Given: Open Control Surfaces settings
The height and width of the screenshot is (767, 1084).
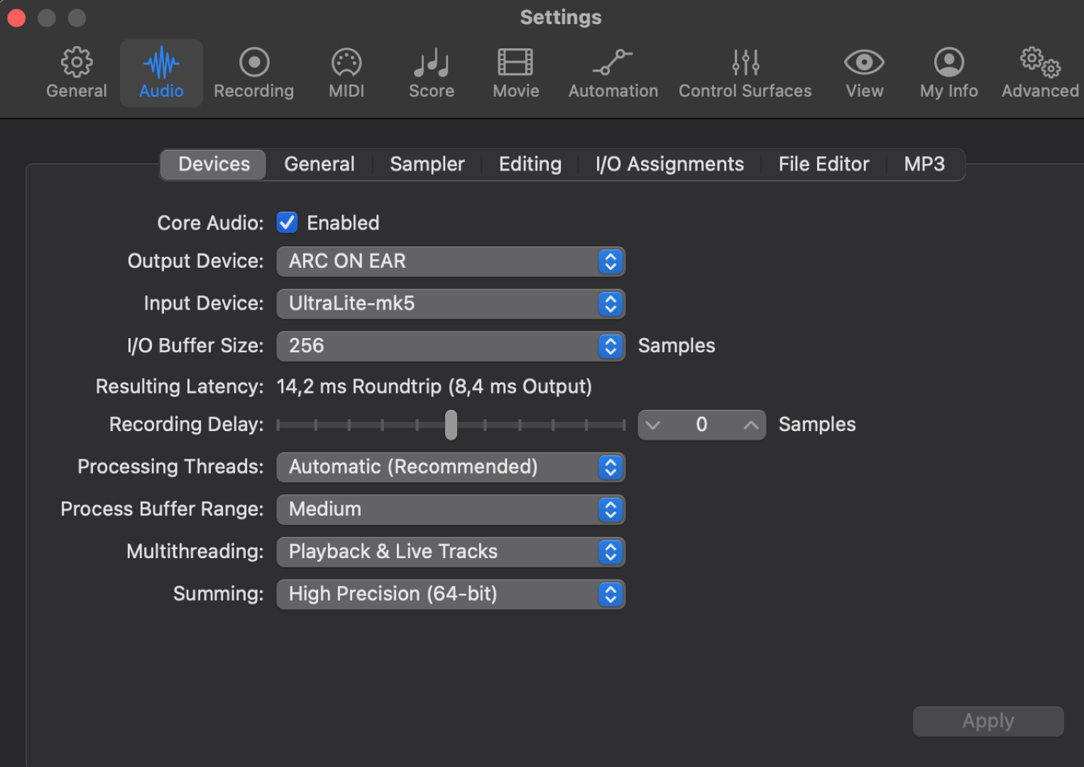Looking at the screenshot, I should click(745, 73).
